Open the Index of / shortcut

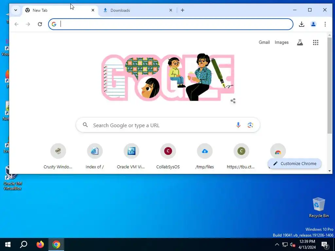tap(95, 157)
